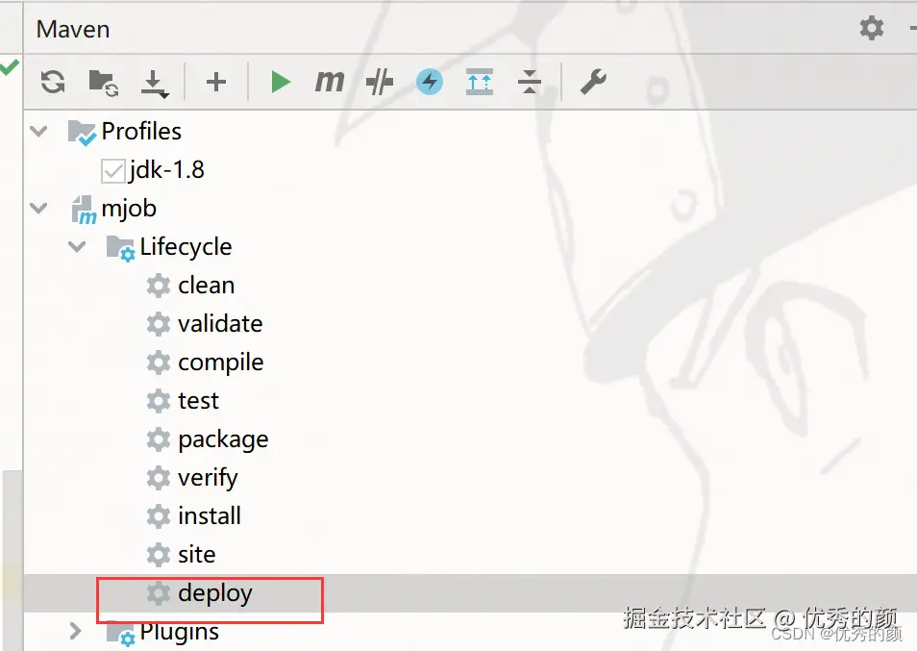917x651 pixels.
Task: Toggle offline mode icon
Action: pyautogui.click(x=380, y=82)
